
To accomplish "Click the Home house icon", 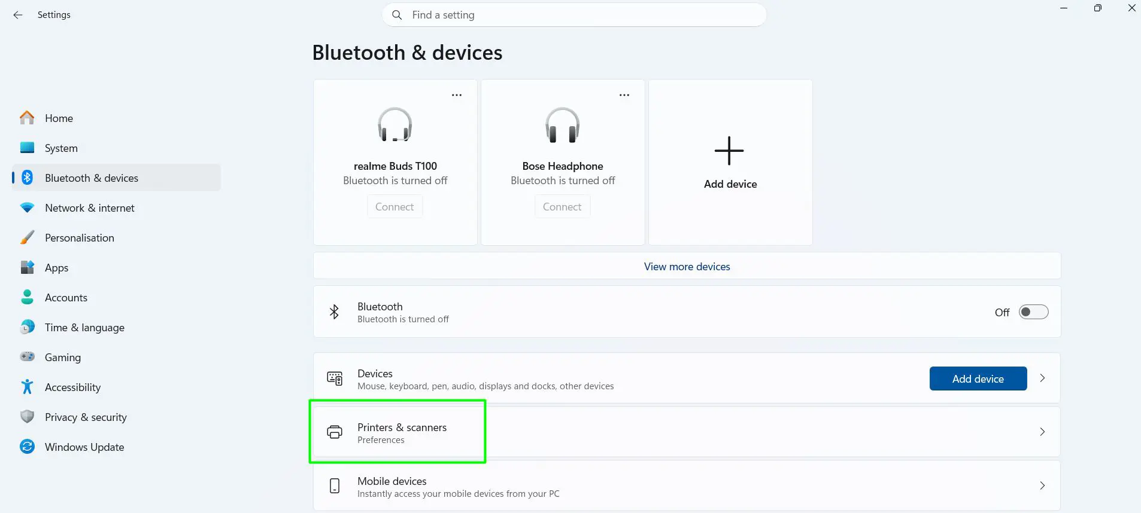I will coord(27,118).
